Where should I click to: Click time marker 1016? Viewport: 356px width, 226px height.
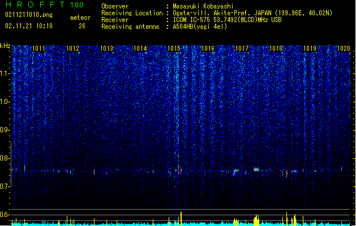point(208,49)
